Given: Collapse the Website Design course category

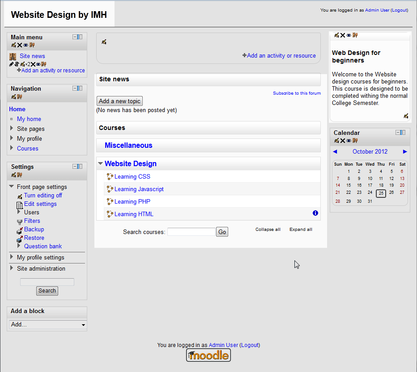Looking at the screenshot, I should [101, 164].
